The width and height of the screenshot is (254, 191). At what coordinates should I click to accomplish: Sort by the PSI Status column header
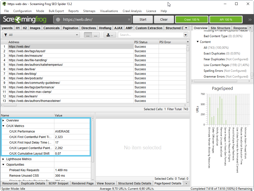[146, 42]
